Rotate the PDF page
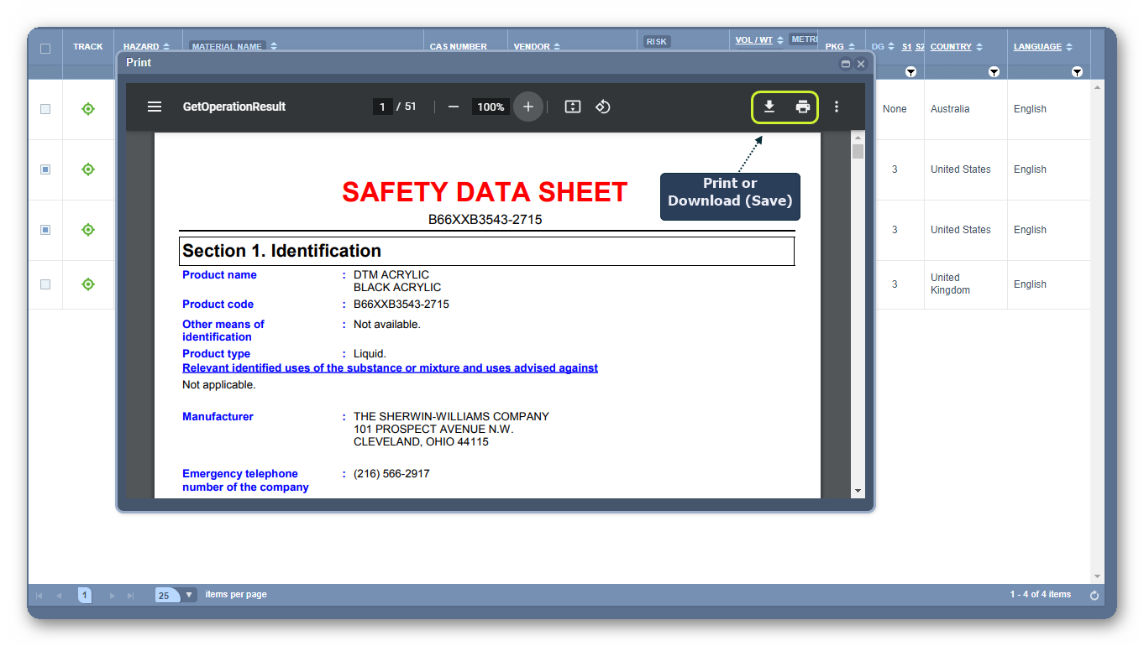This screenshot has height=646, width=1144. 602,107
